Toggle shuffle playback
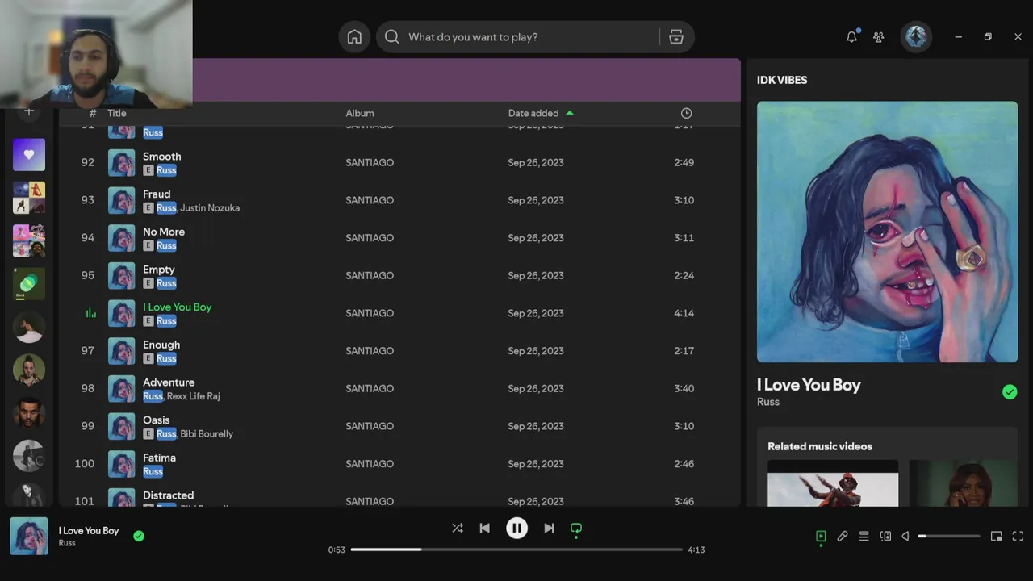The height and width of the screenshot is (581, 1033). tap(458, 528)
